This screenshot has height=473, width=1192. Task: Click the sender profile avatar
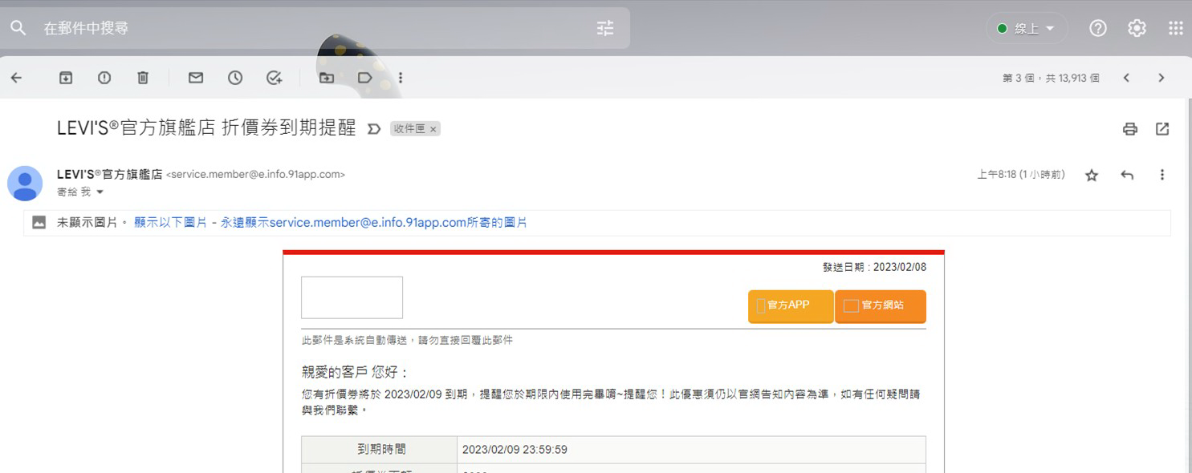pos(25,184)
